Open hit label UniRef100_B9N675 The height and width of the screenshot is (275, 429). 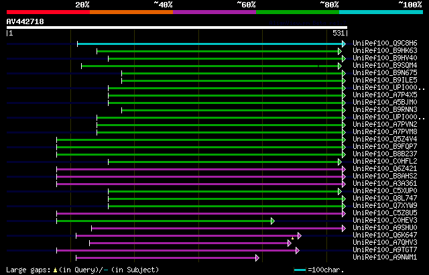click(385, 73)
